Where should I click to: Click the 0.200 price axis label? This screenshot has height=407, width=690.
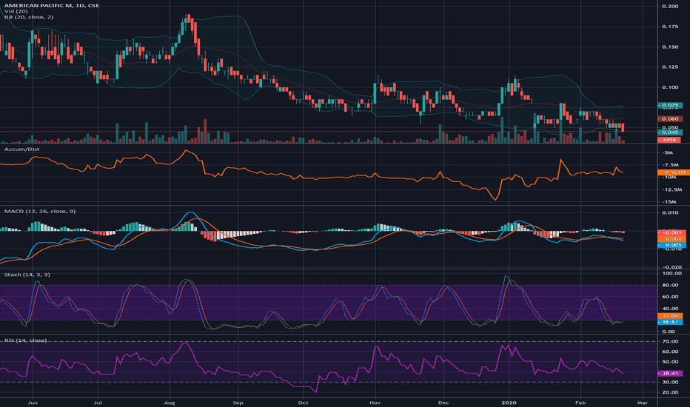pos(670,6)
